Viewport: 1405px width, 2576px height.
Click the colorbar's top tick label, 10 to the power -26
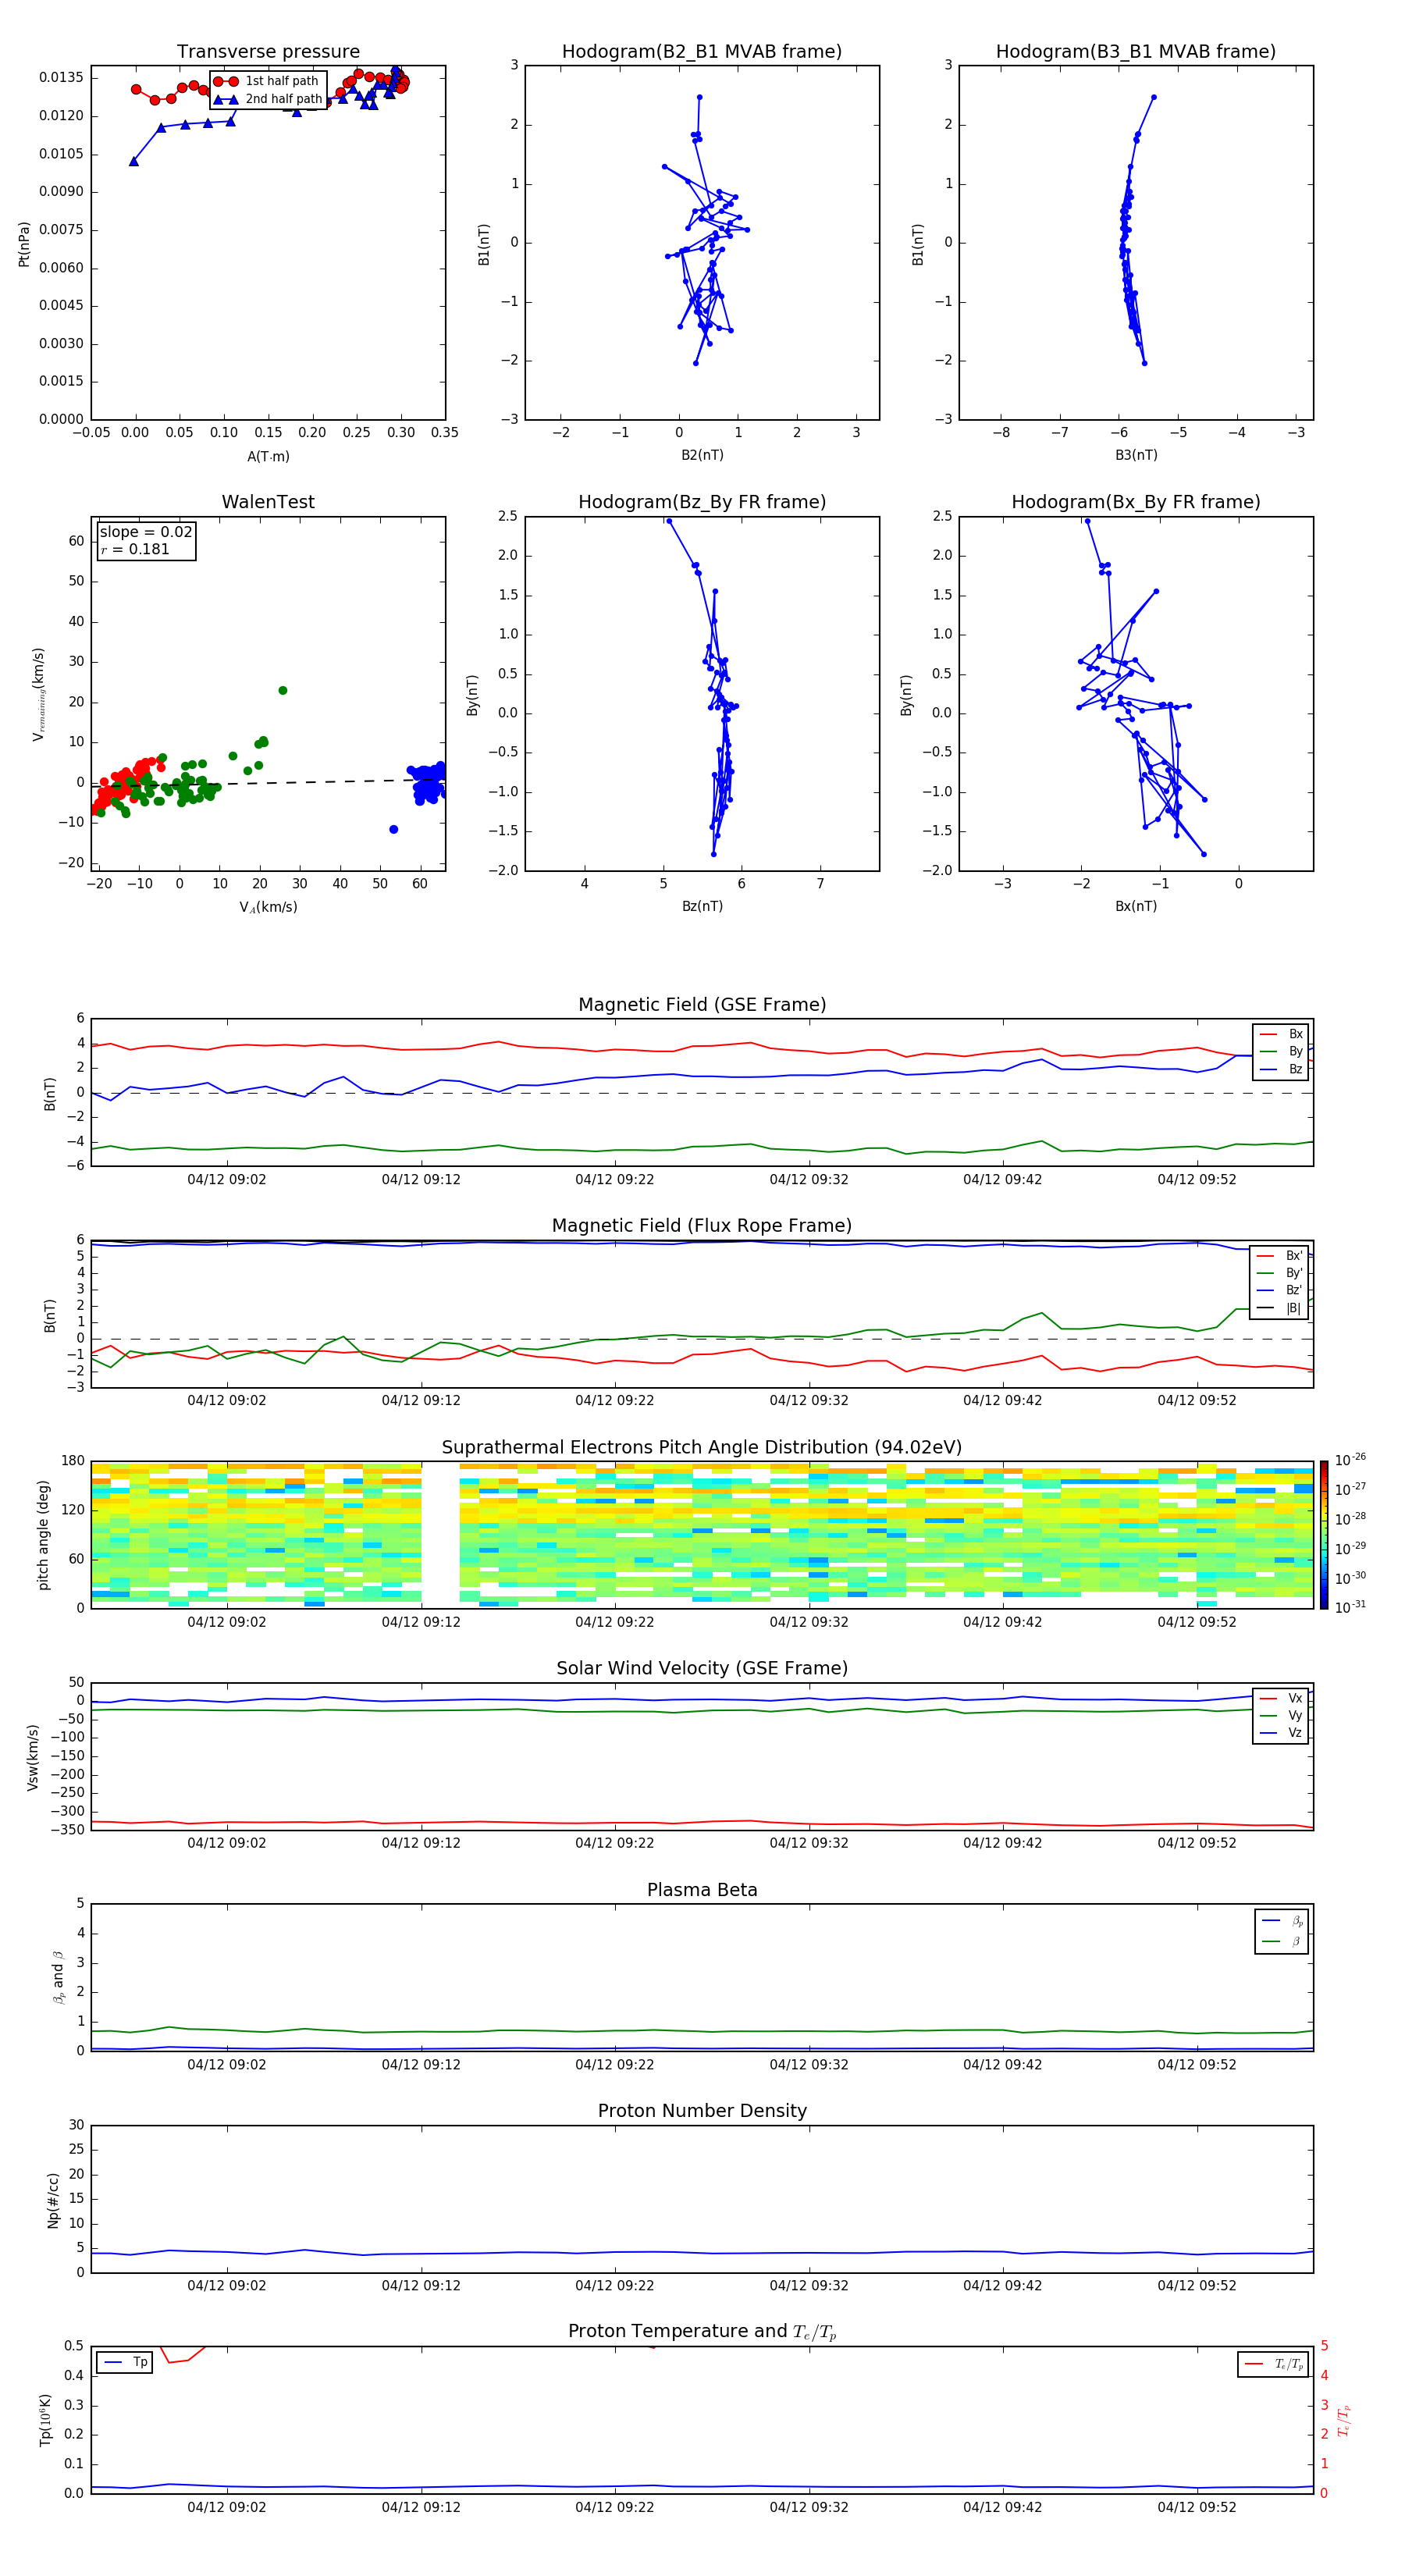pos(1350,1460)
